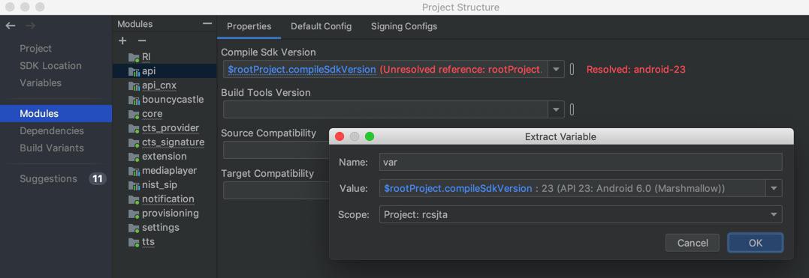This screenshot has width=809, height=278.
Task: Click variable binding icon beside Compile Sdk Version
Action: click(x=572, y=69)
